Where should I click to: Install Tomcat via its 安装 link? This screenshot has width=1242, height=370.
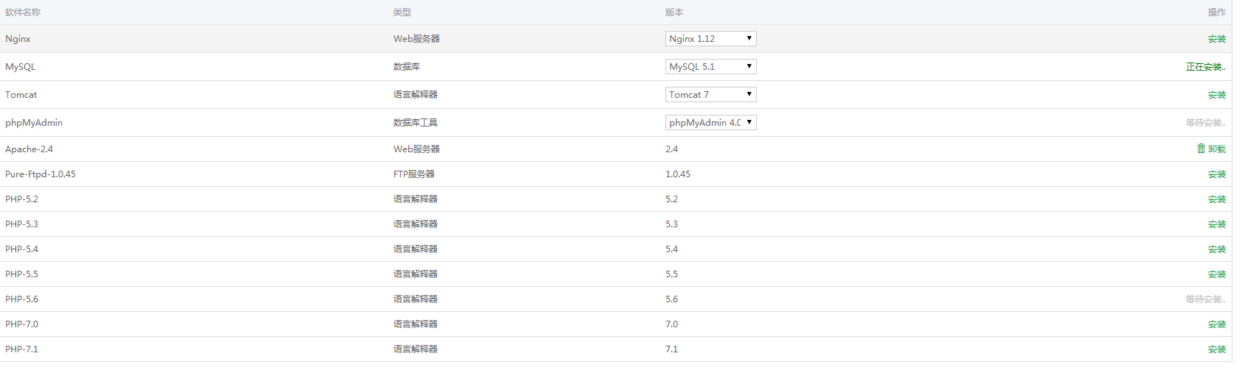point(1217,95)
